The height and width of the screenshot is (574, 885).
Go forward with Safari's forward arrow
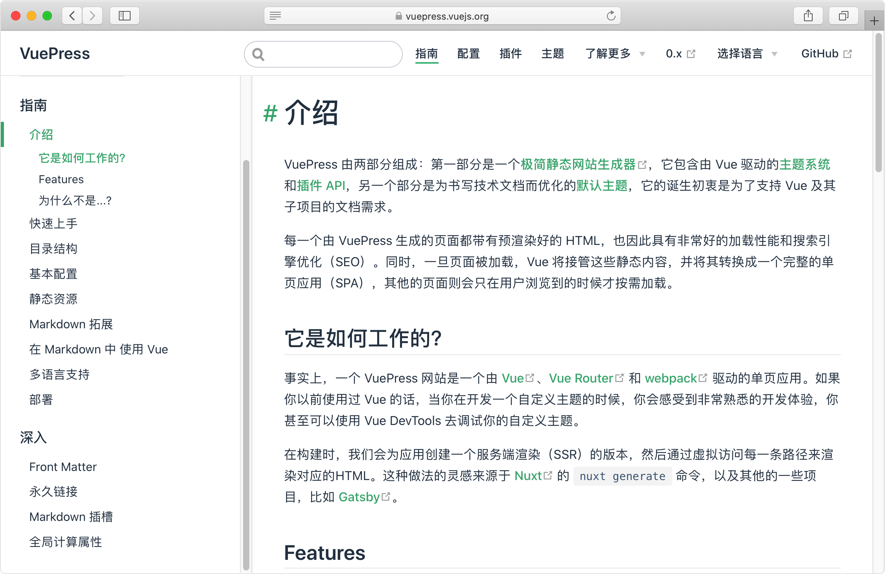click(92, 16)
